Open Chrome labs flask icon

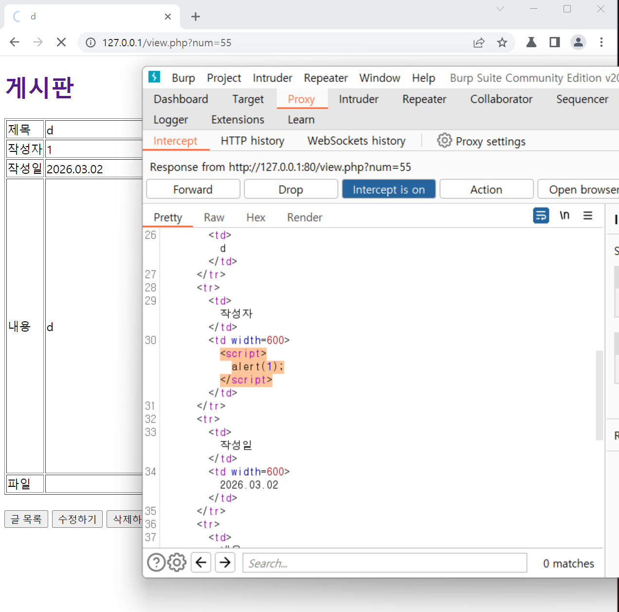531,42
